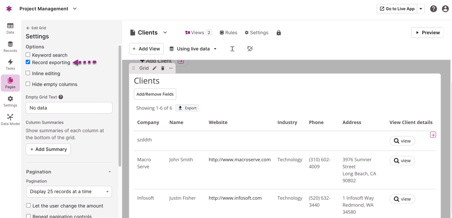
Task: Toggle the Inline editing checkbox
Action: pos(28,73)
